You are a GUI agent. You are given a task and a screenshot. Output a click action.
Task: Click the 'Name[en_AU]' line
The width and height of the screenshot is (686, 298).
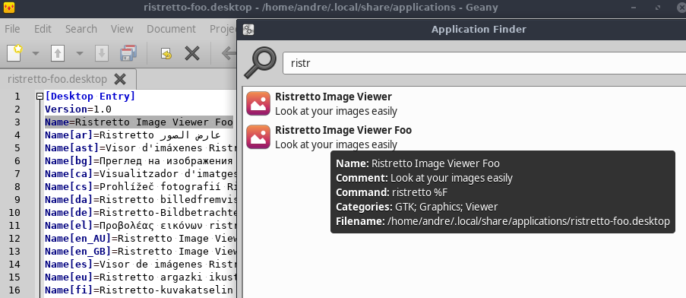click(x=140, y=239)
